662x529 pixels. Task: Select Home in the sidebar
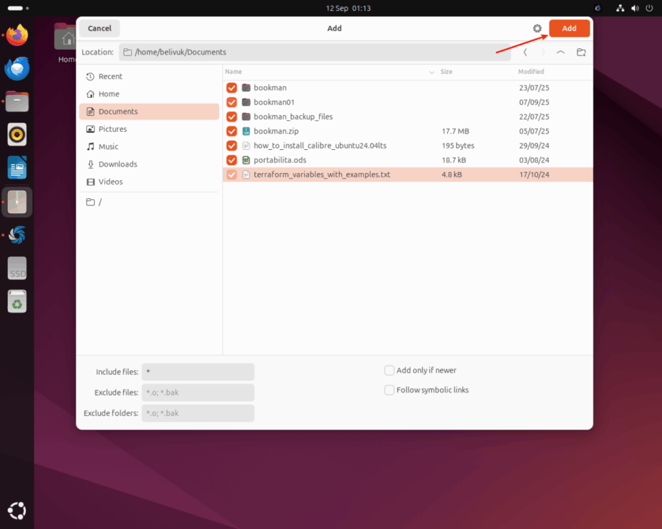pos(149,94)
